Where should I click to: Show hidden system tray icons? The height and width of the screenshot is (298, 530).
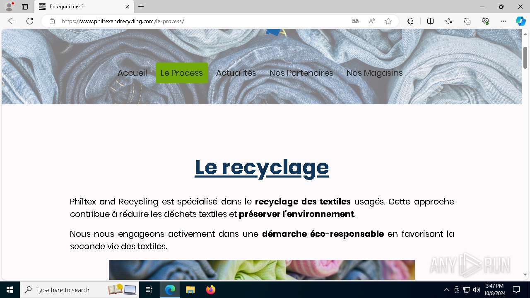[446, 290]
